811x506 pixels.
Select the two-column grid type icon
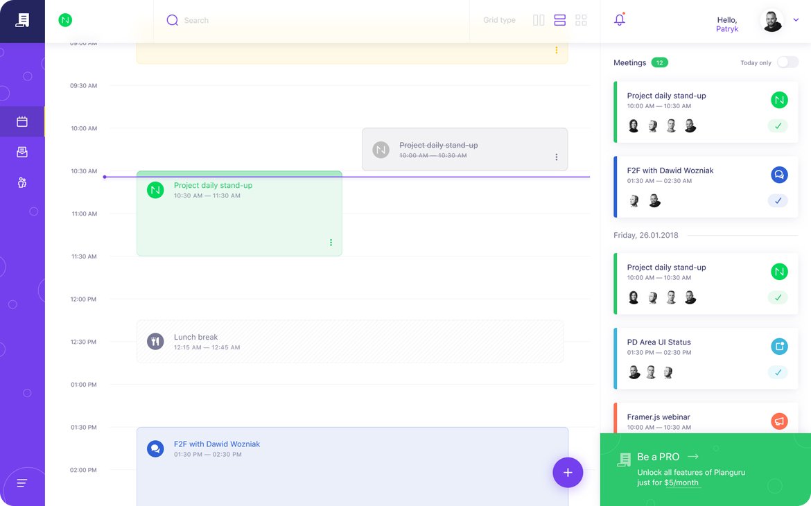[539, 20]
